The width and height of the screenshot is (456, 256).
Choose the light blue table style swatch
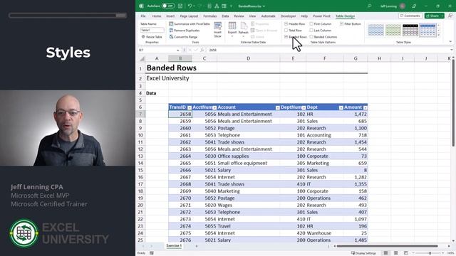point(376,30)
